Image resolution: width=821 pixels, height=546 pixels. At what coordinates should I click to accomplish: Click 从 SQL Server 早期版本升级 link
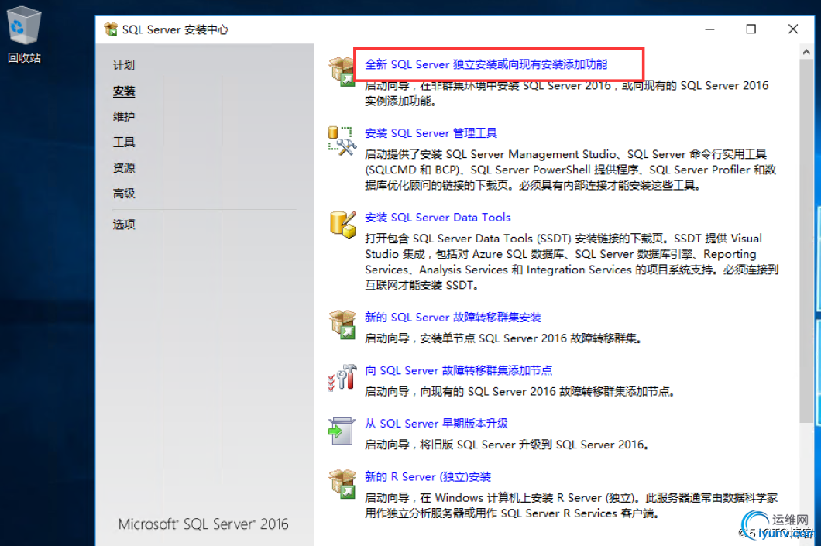[x=436, y=424]
